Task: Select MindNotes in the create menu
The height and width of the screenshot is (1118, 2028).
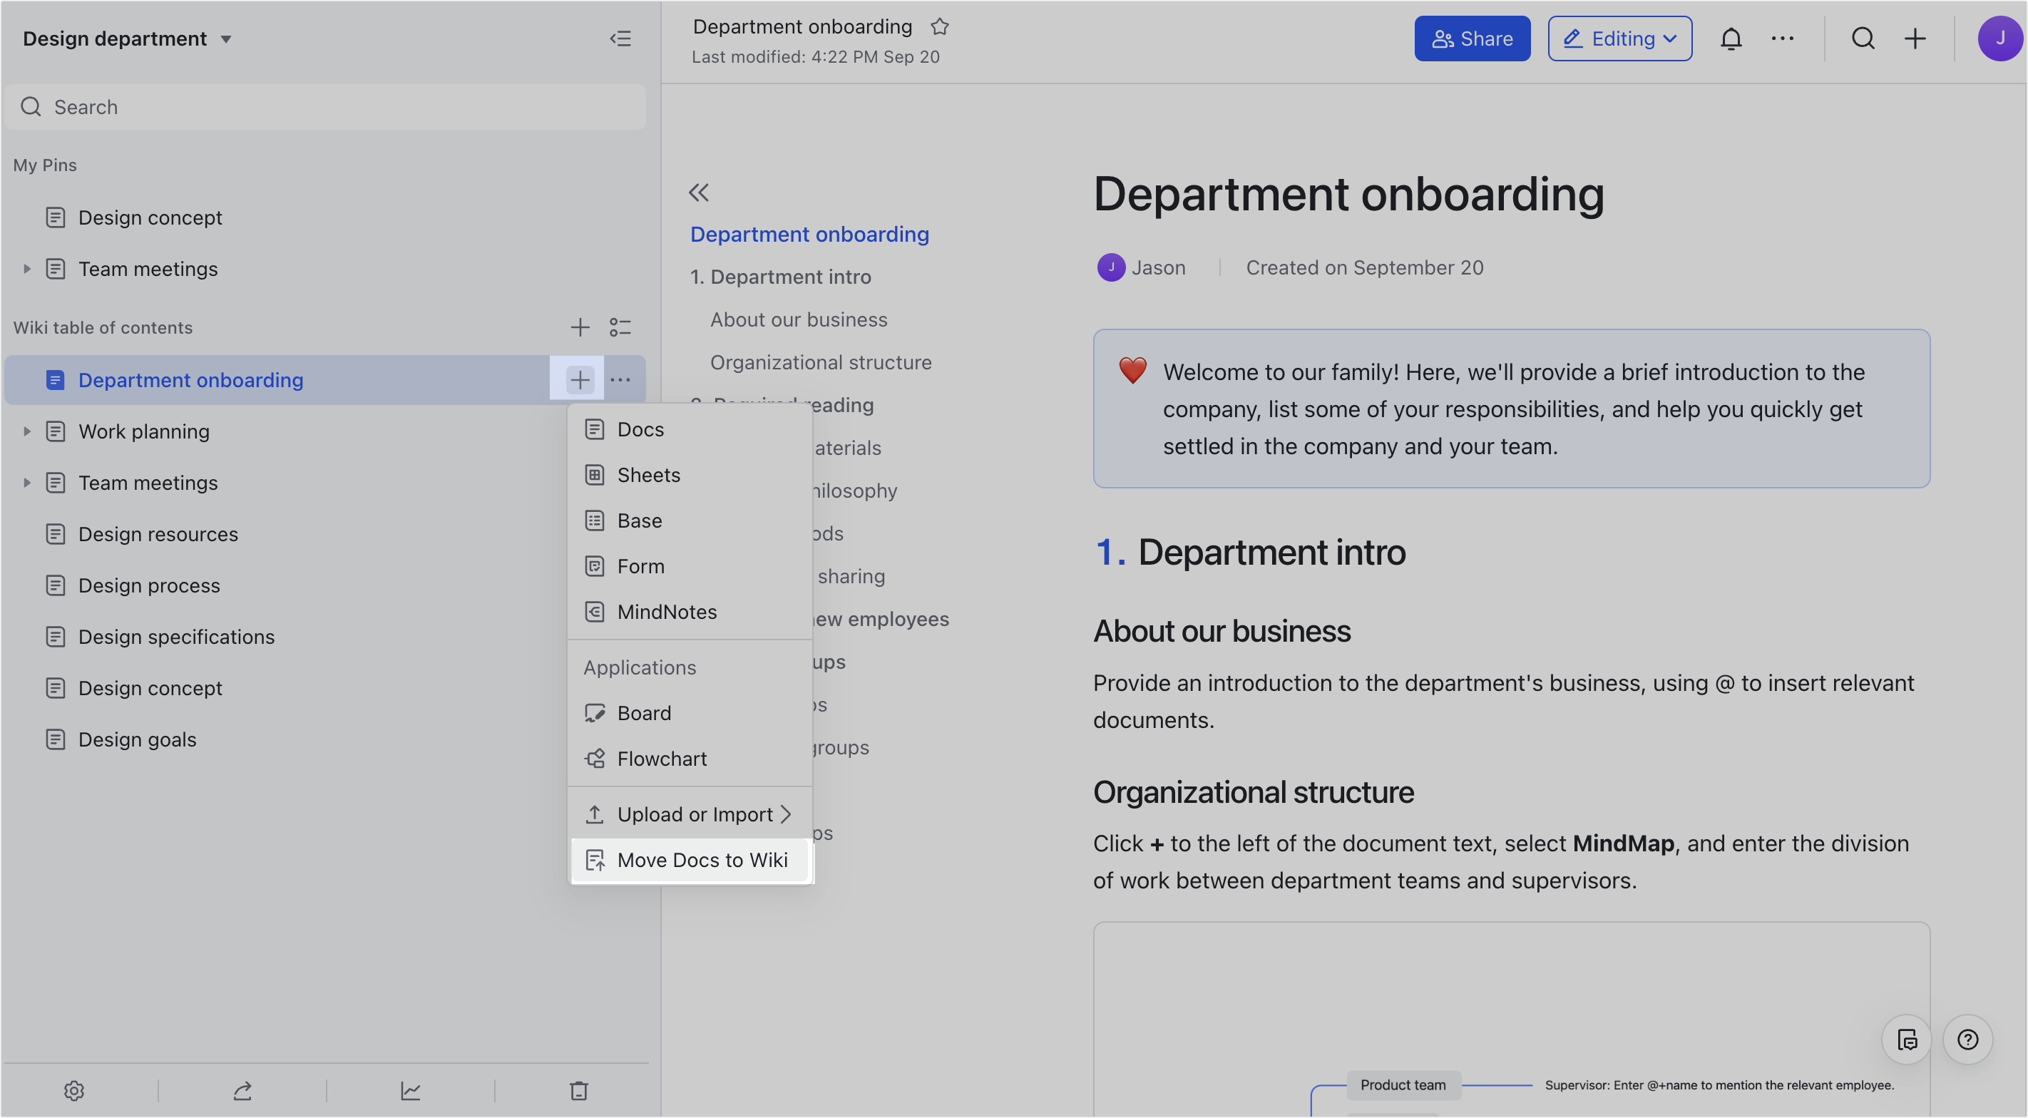Action: [x=666, y=612]
